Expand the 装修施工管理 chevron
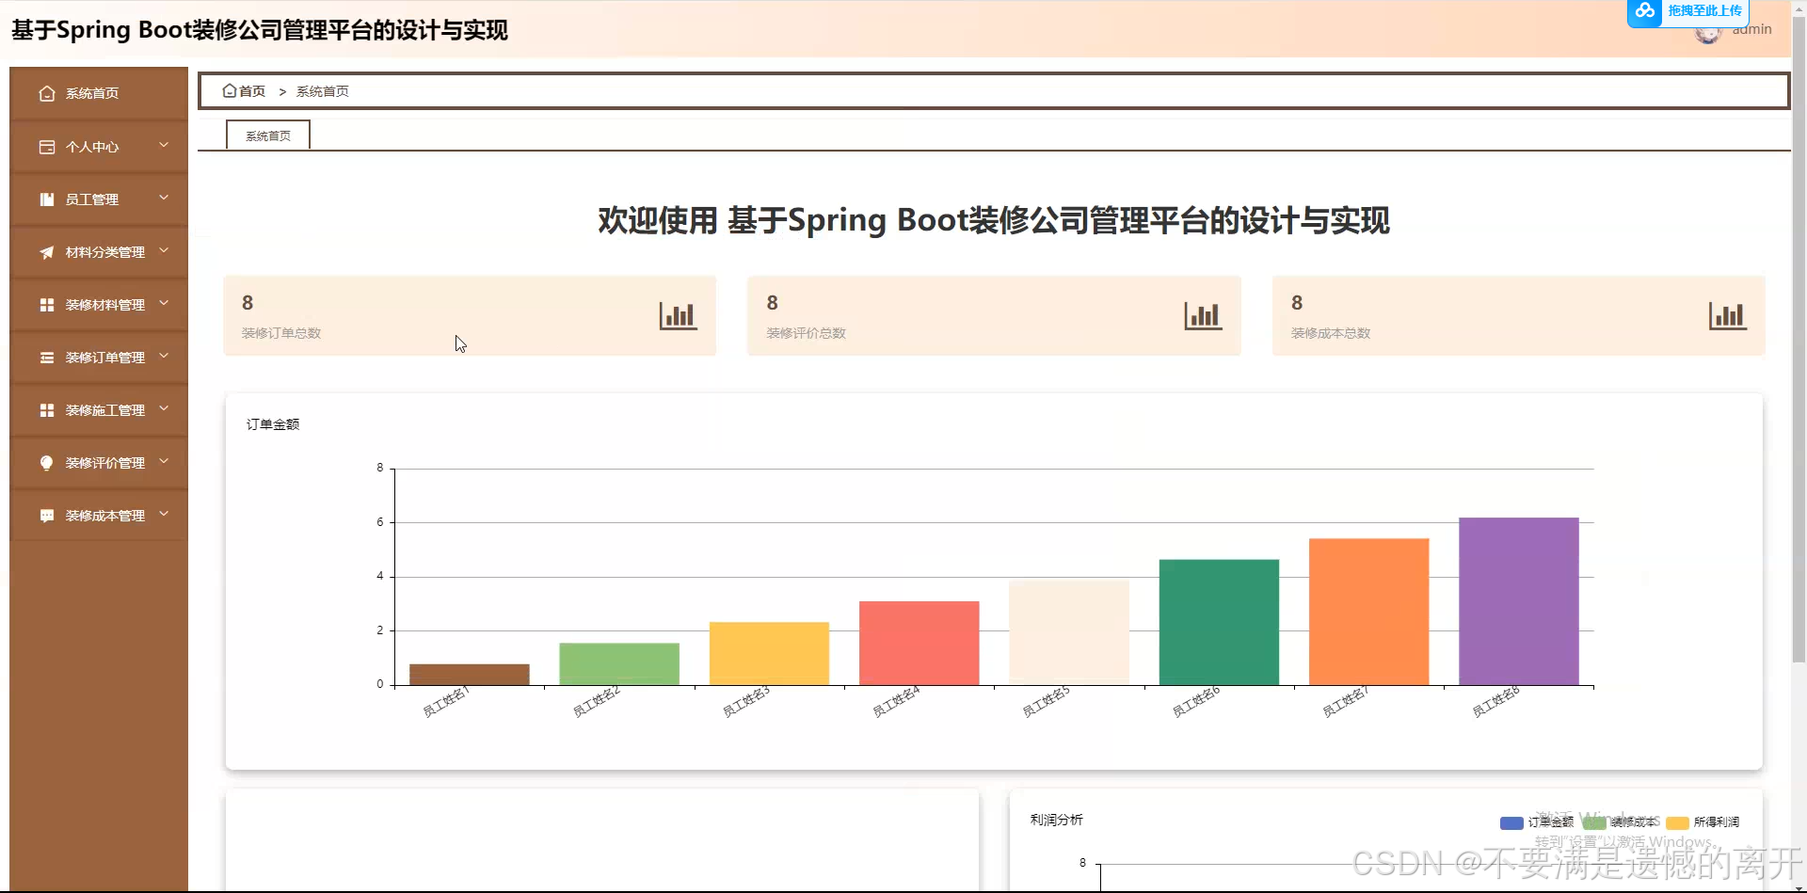 click(164, 408)
